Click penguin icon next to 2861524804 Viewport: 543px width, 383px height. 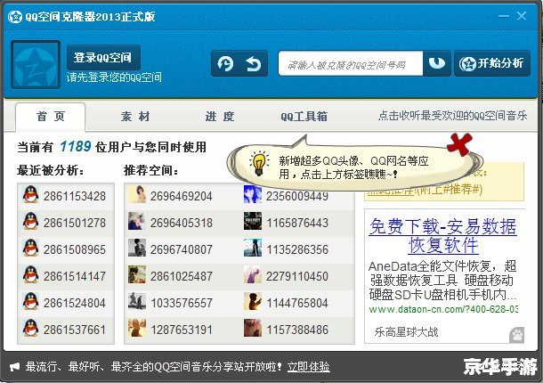(30, 302)
